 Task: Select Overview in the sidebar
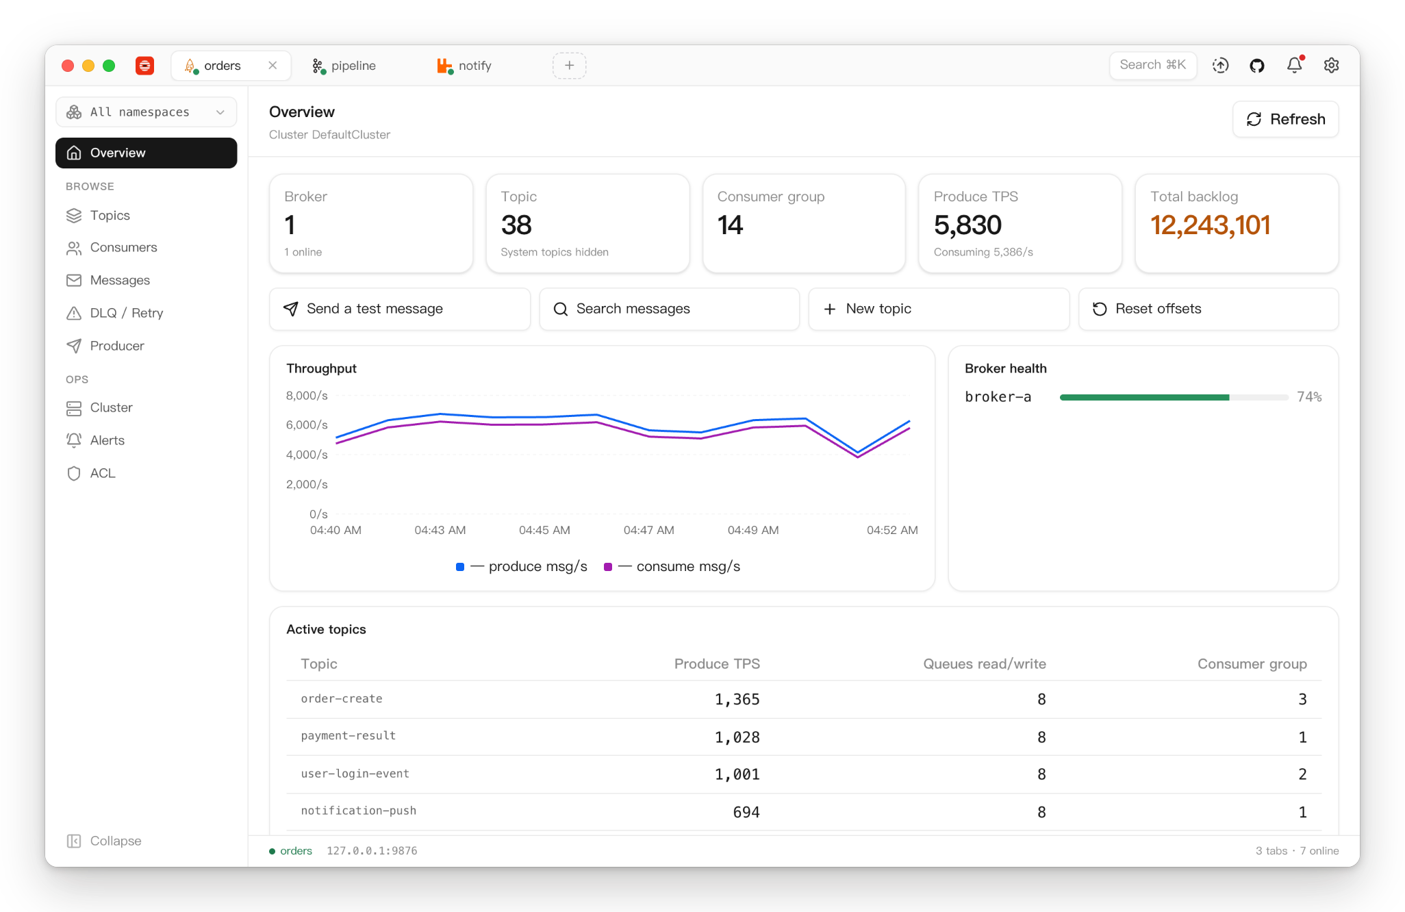pos(146,153)
